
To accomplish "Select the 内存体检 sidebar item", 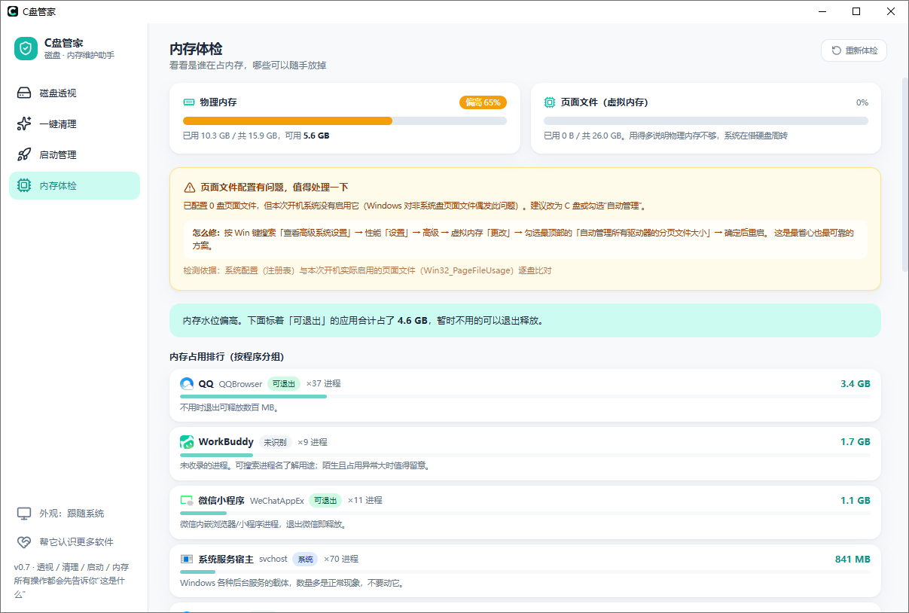I will pos(75,185).
